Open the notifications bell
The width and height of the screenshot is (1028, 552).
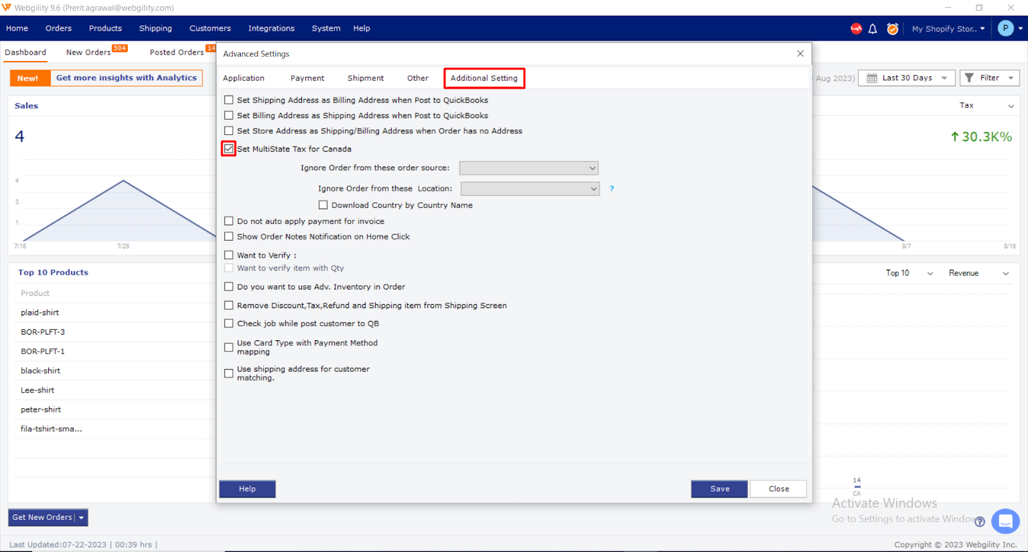point(873,29)
